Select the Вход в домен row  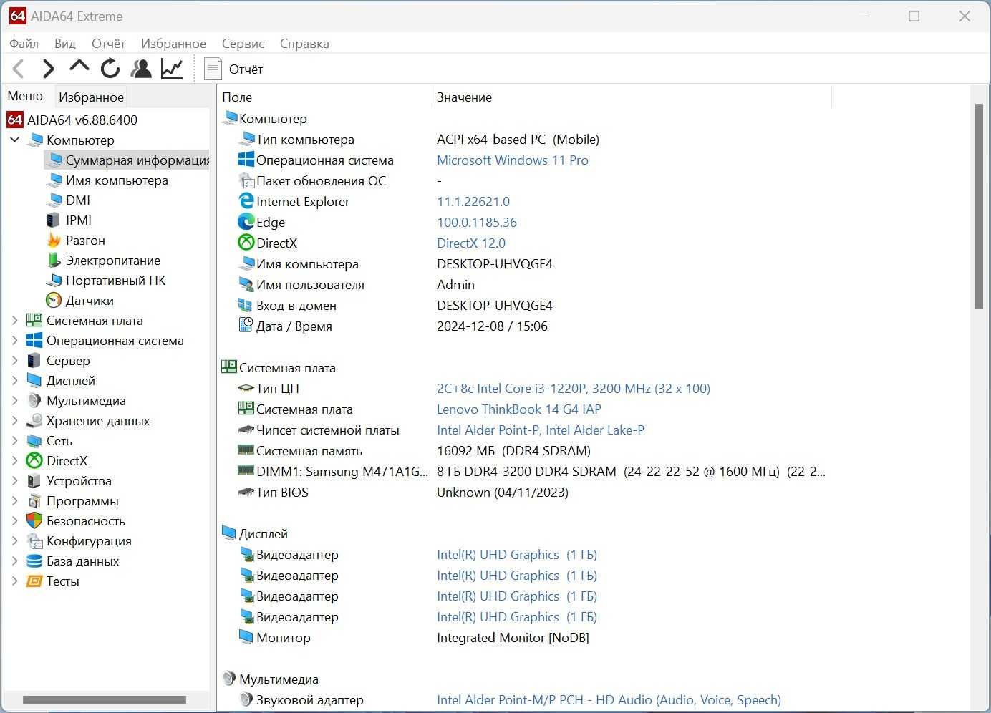(x=394, y=306)
